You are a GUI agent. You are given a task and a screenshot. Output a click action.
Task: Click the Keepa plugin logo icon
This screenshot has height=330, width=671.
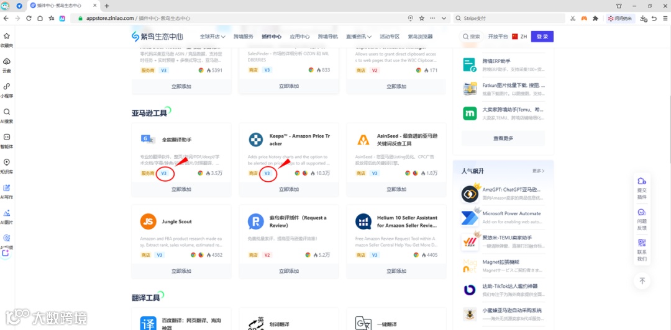click(256, 140)
